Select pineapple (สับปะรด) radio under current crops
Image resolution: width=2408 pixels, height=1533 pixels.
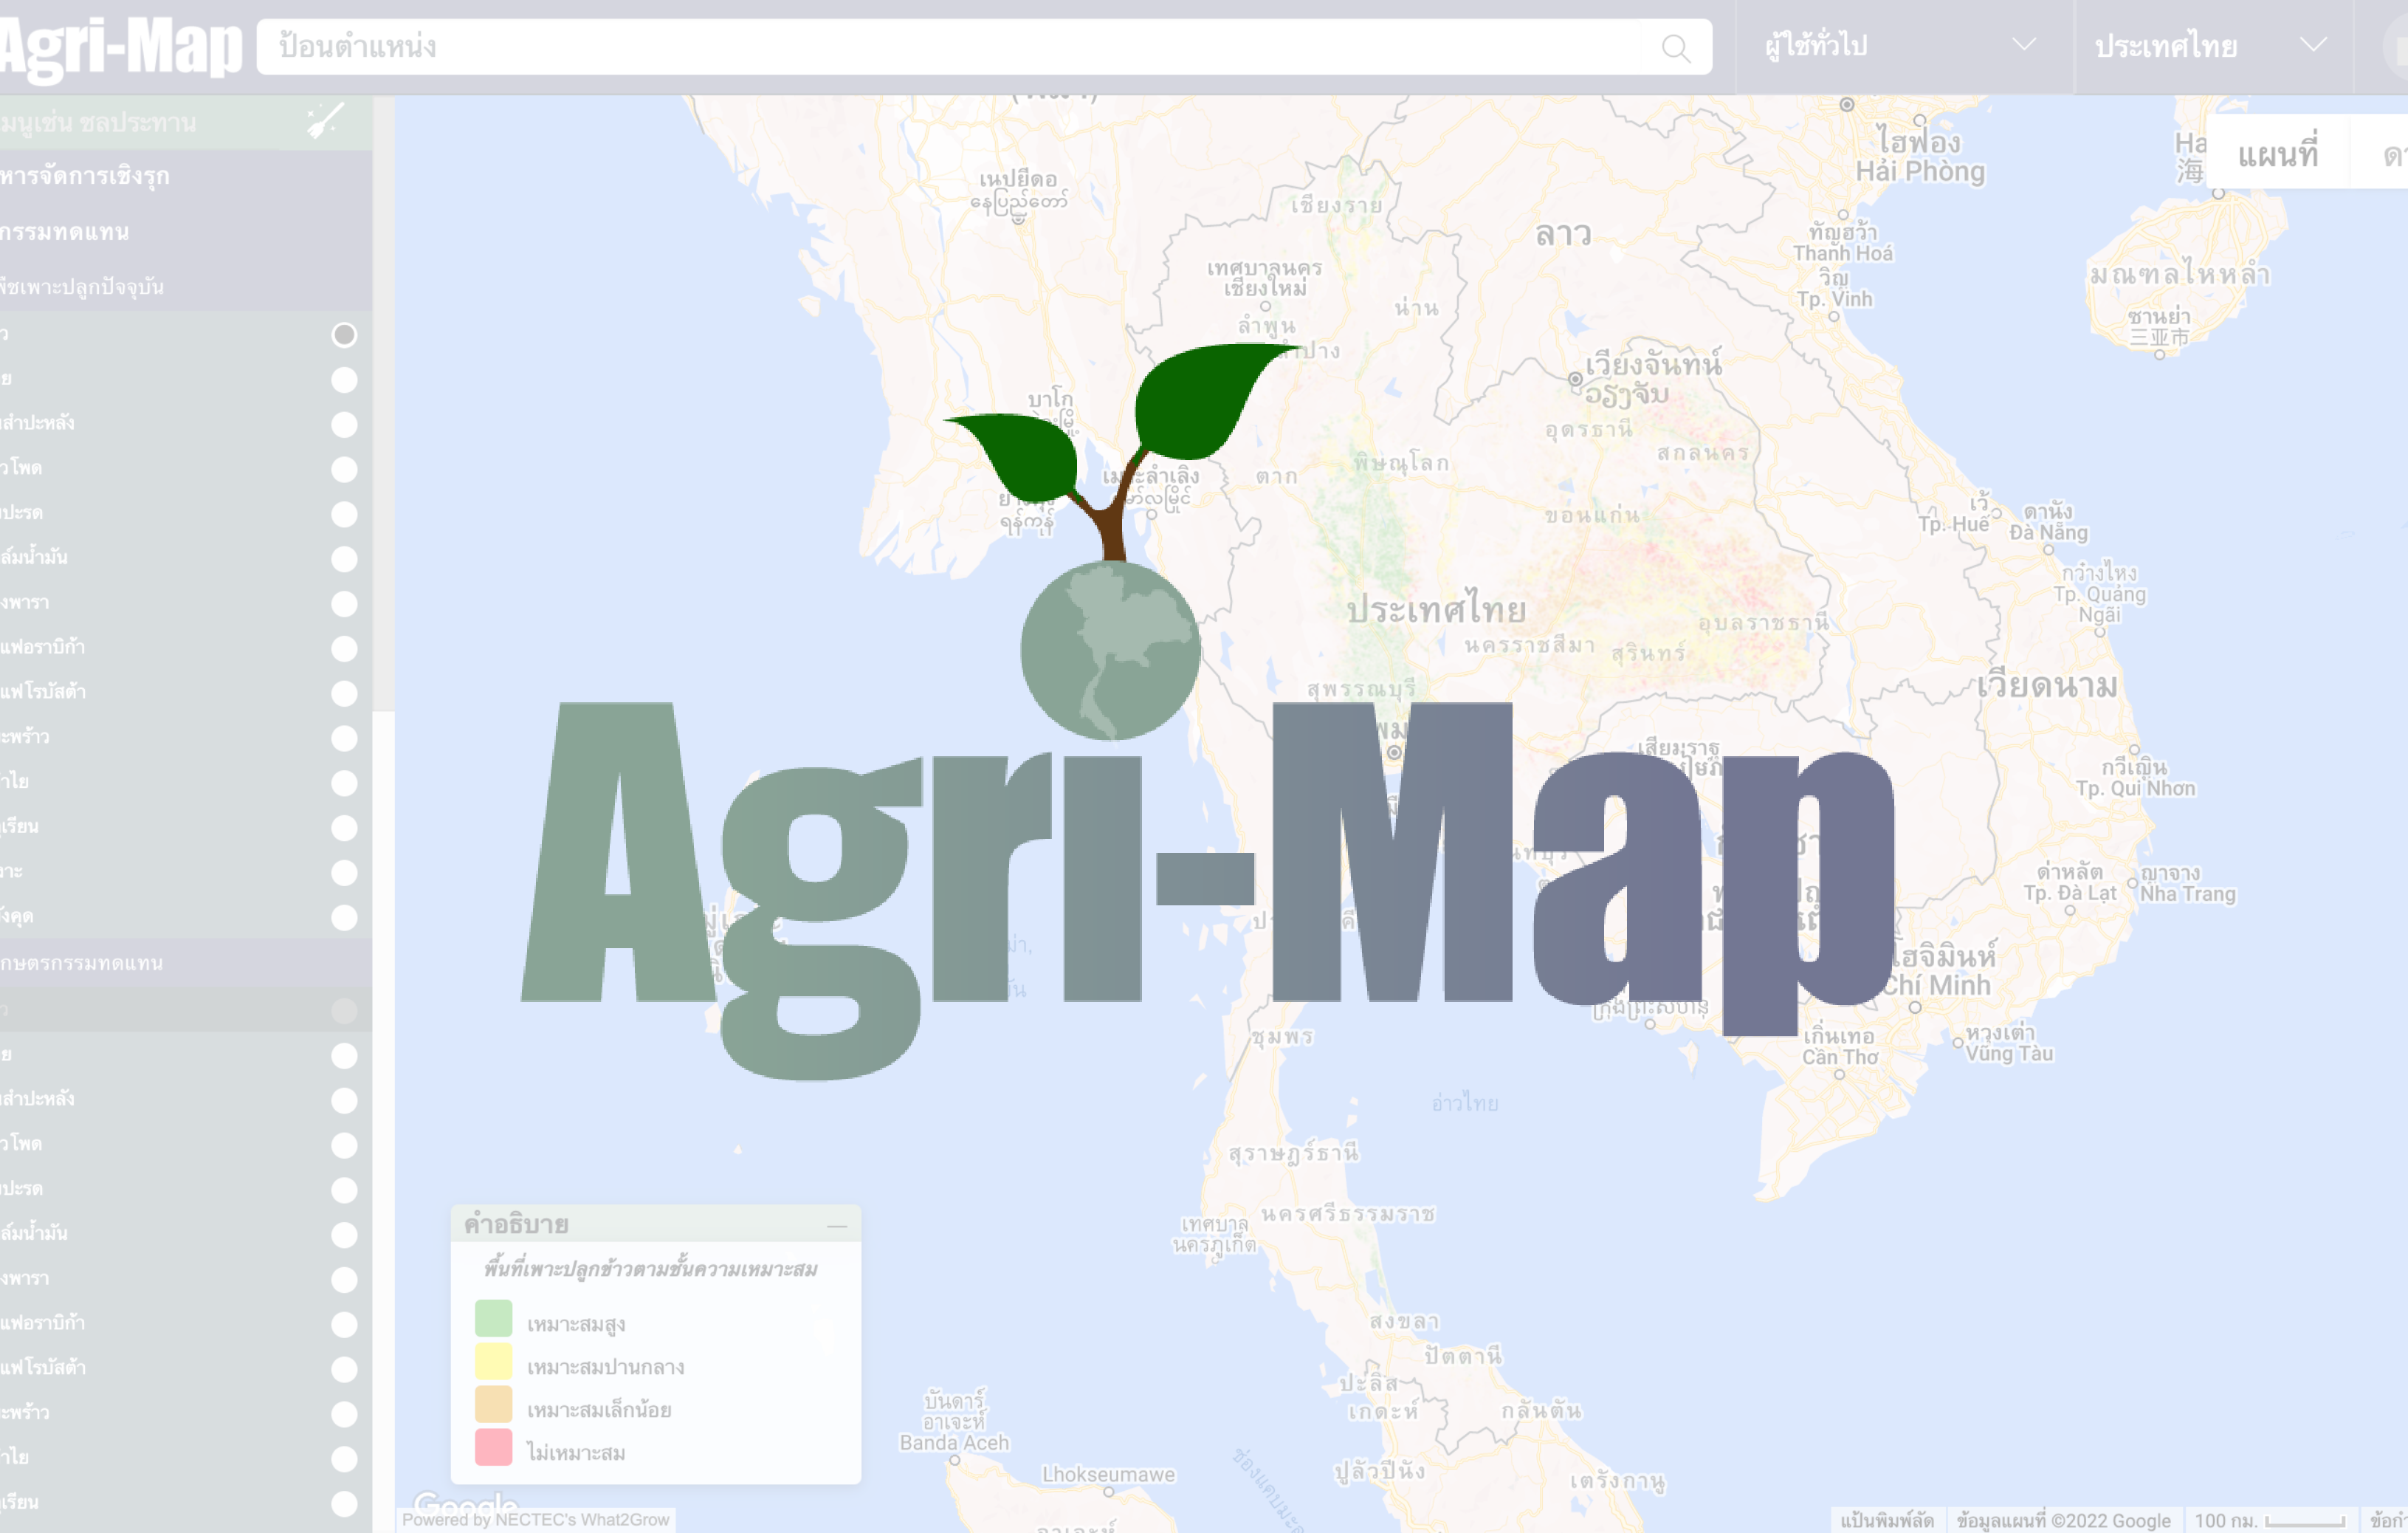click(344, 515)
